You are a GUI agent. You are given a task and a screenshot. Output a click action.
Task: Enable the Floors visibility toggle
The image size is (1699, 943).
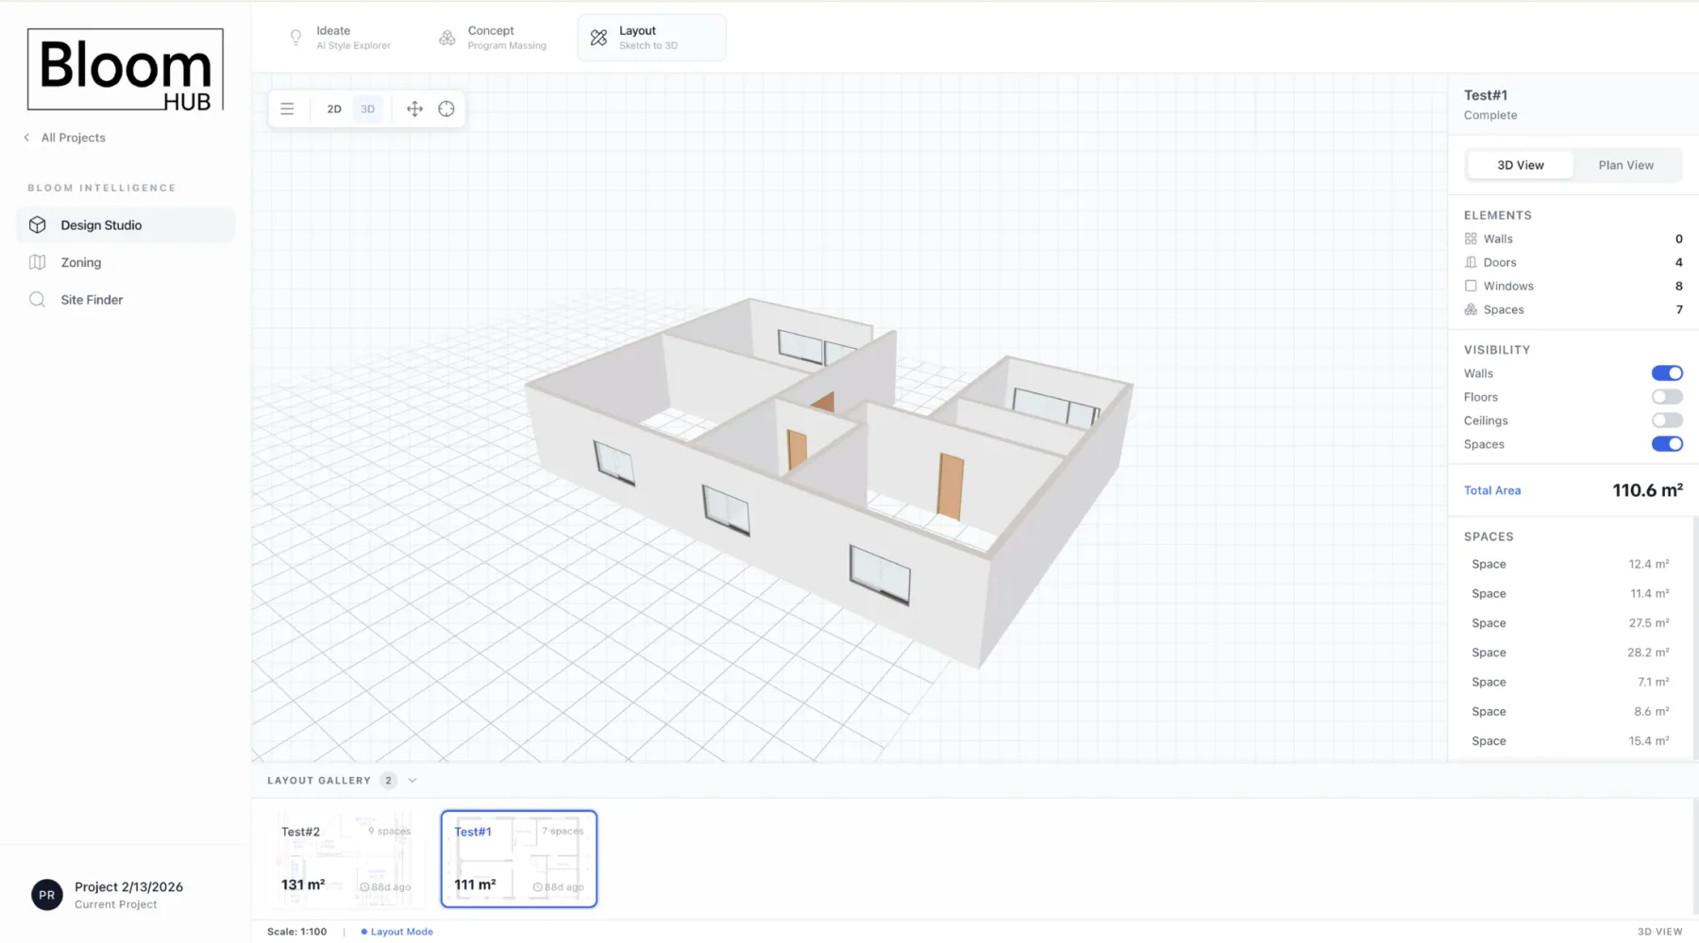1666,396
